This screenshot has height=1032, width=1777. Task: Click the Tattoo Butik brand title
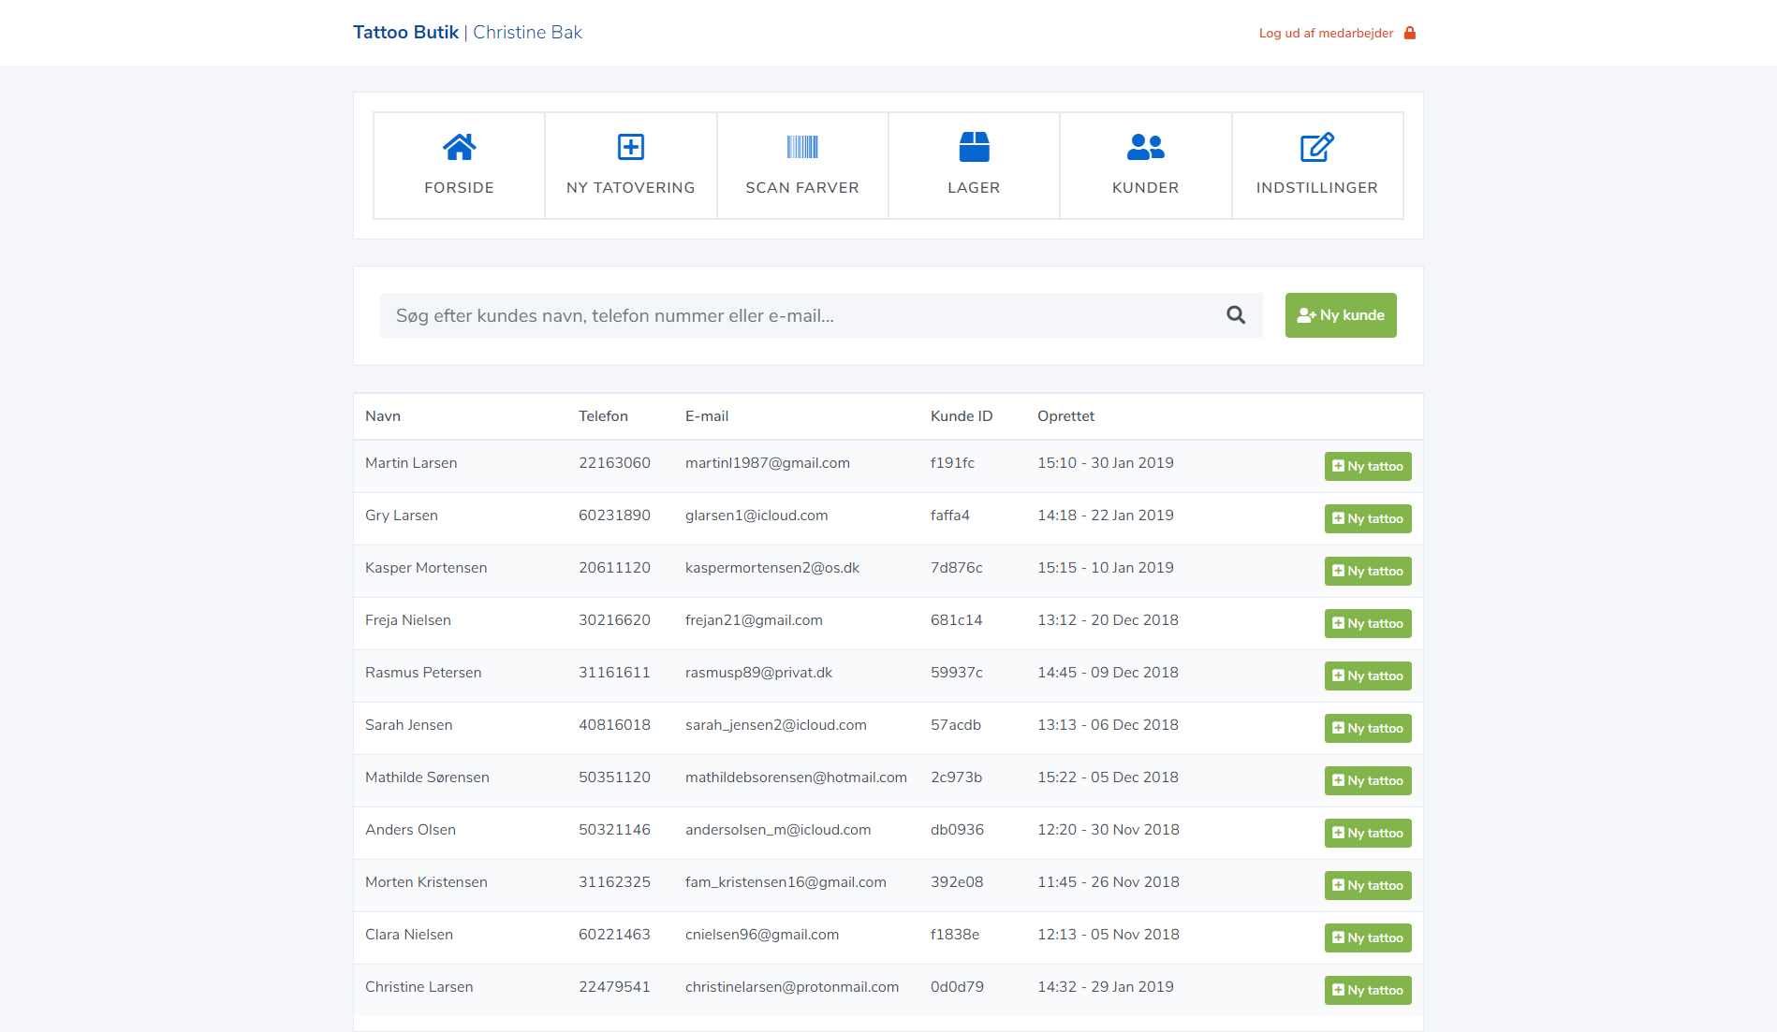[405, 33]
